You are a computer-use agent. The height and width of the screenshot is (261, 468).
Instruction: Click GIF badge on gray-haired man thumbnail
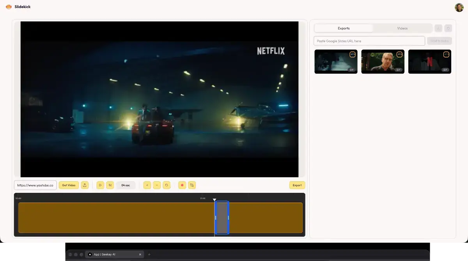coord(398,70)
